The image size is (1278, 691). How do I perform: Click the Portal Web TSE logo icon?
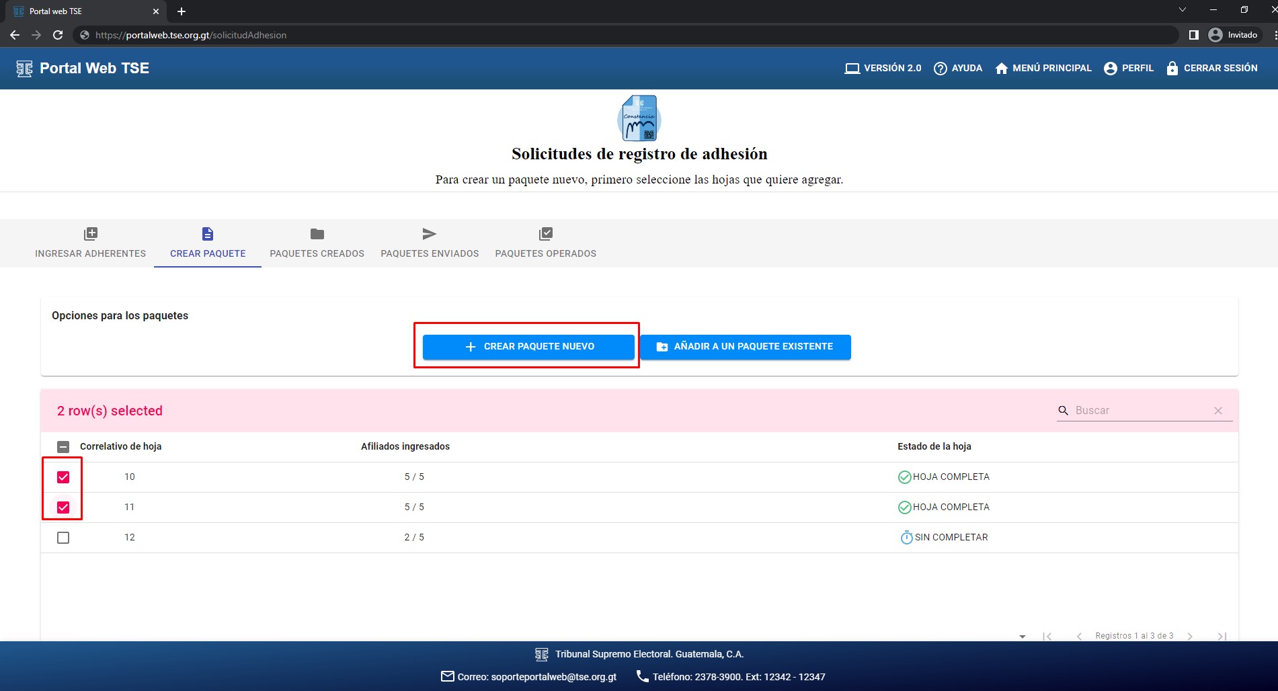24,69
